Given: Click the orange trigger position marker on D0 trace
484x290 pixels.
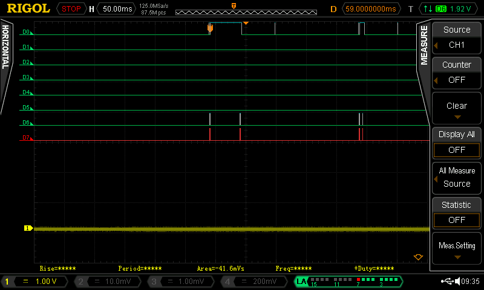Looking at the screenshot, I should click(210, 28).
